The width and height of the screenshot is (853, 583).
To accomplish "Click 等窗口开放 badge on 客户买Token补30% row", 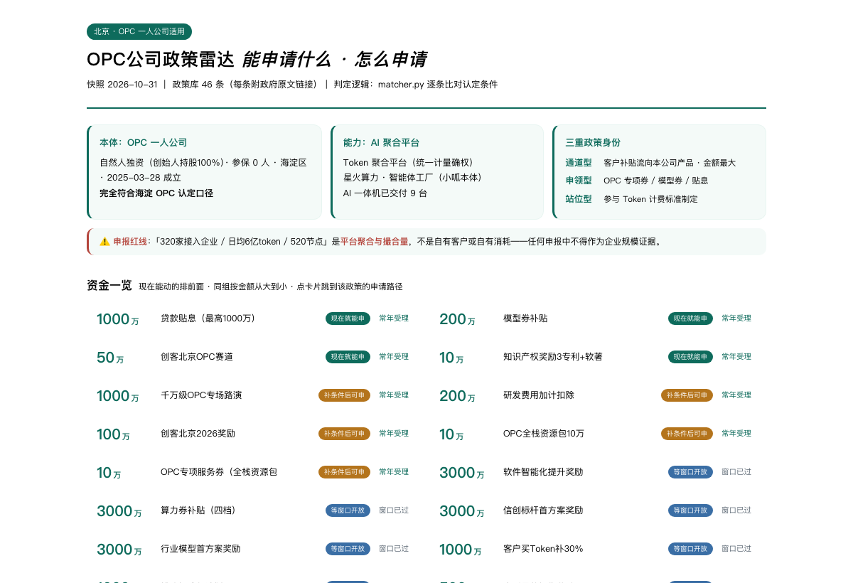I will click(690, 549).
